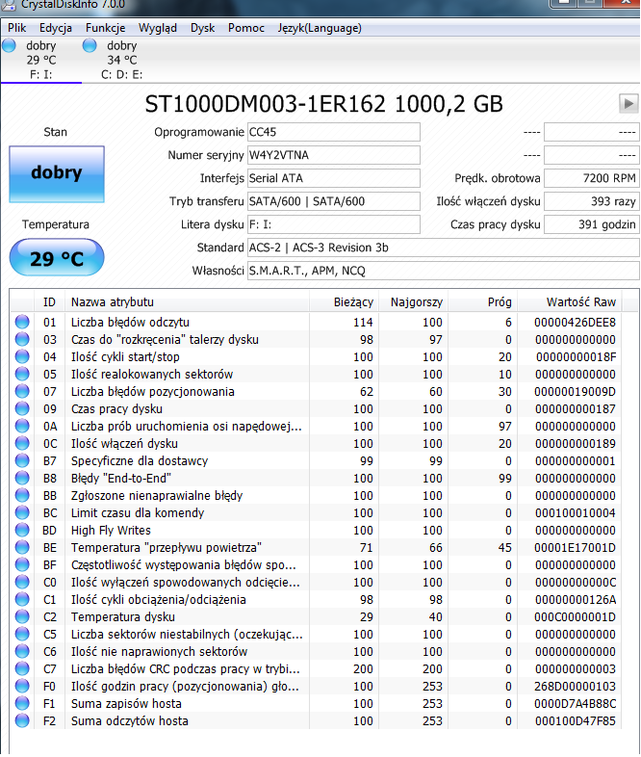Open the Język(Language) menu
The width and height of the screenshot is (641, 757).
pyautogui.click(x=320, y=28)
